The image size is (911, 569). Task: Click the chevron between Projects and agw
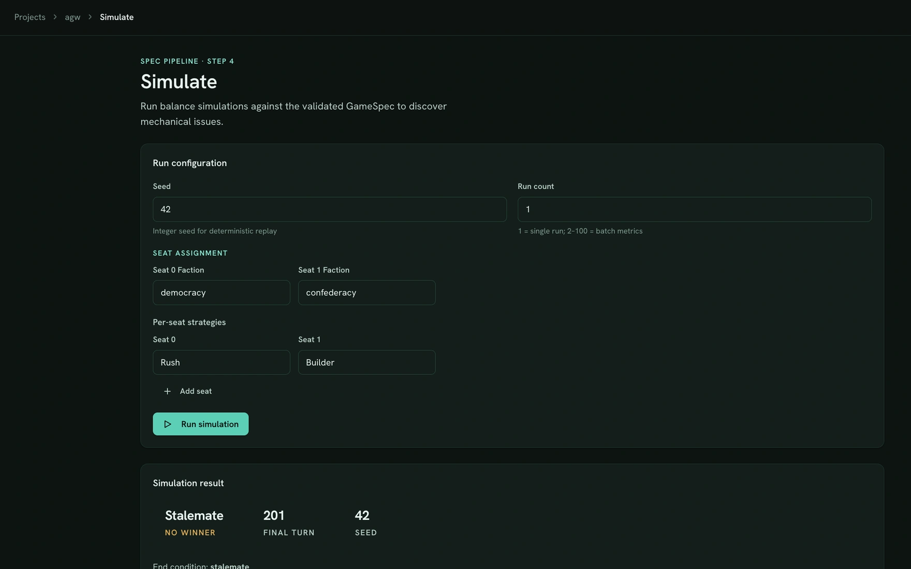click(55, 17)
